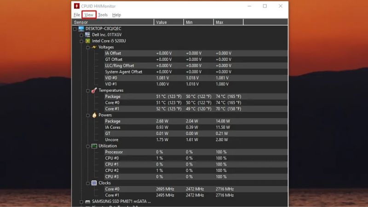The height and width of the screenshot is (207, 368).
Task: Collapse the Intel Core i5 5200U node
Action: tap(81, 41)
